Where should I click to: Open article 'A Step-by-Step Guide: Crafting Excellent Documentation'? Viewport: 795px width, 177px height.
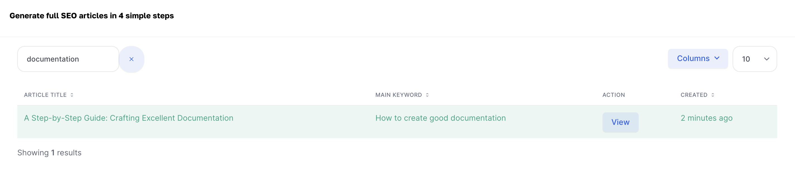pyautogui.click(x=129, y=118)
